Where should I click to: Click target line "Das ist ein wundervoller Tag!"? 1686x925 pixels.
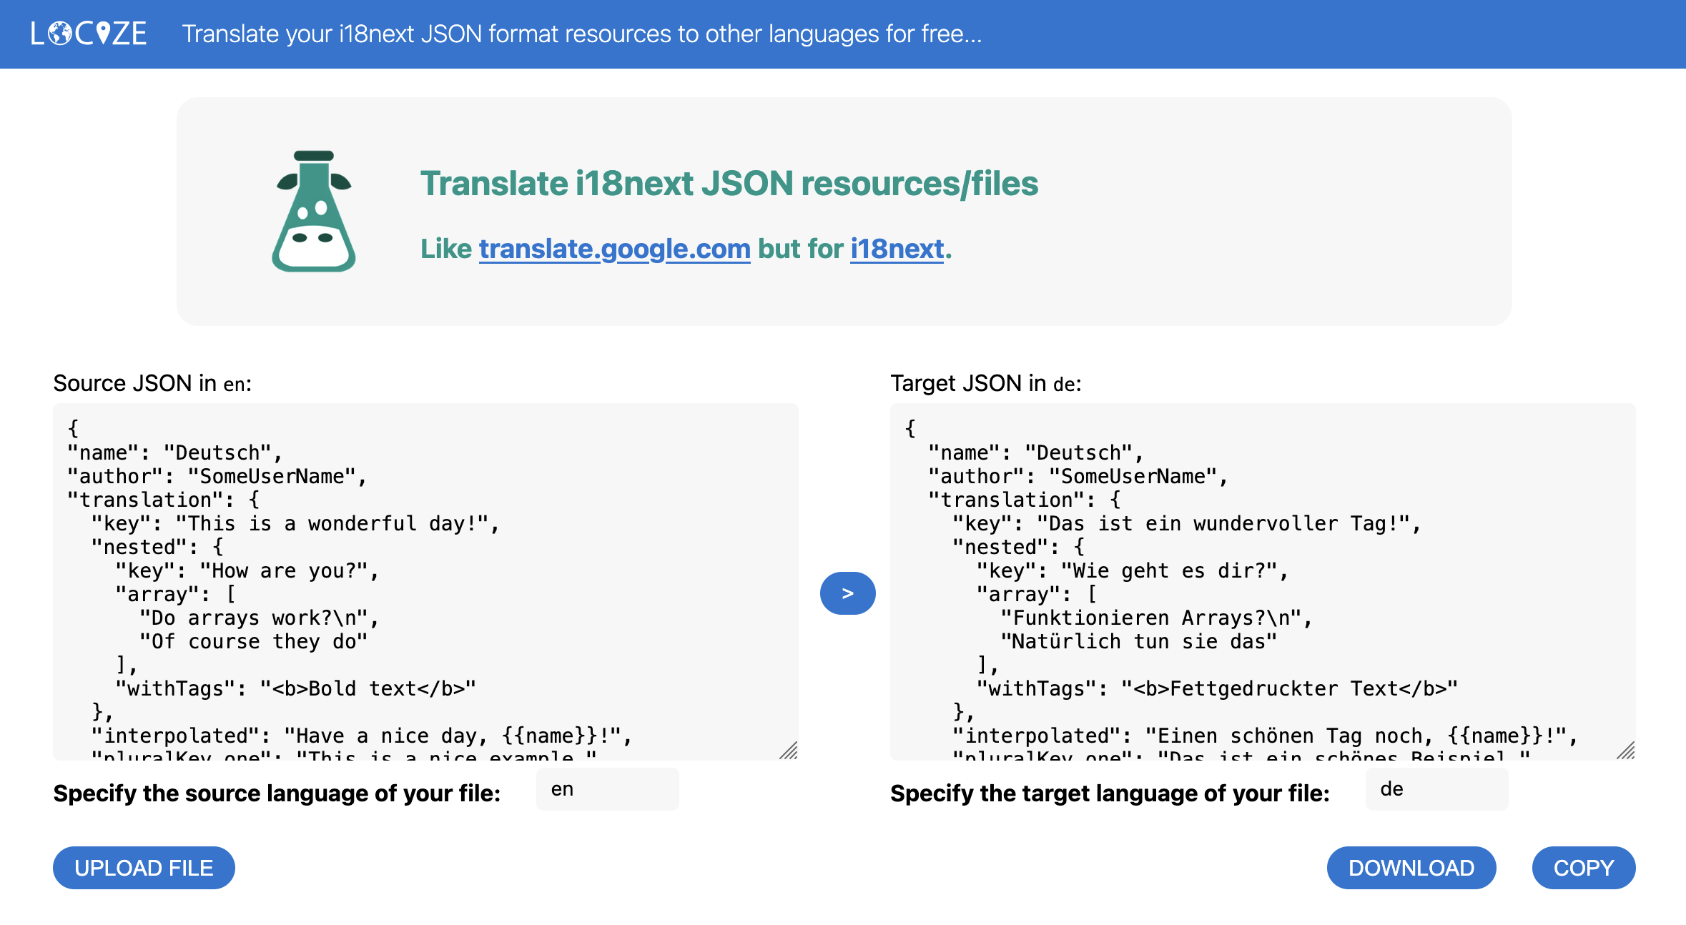coord(1187,523)
